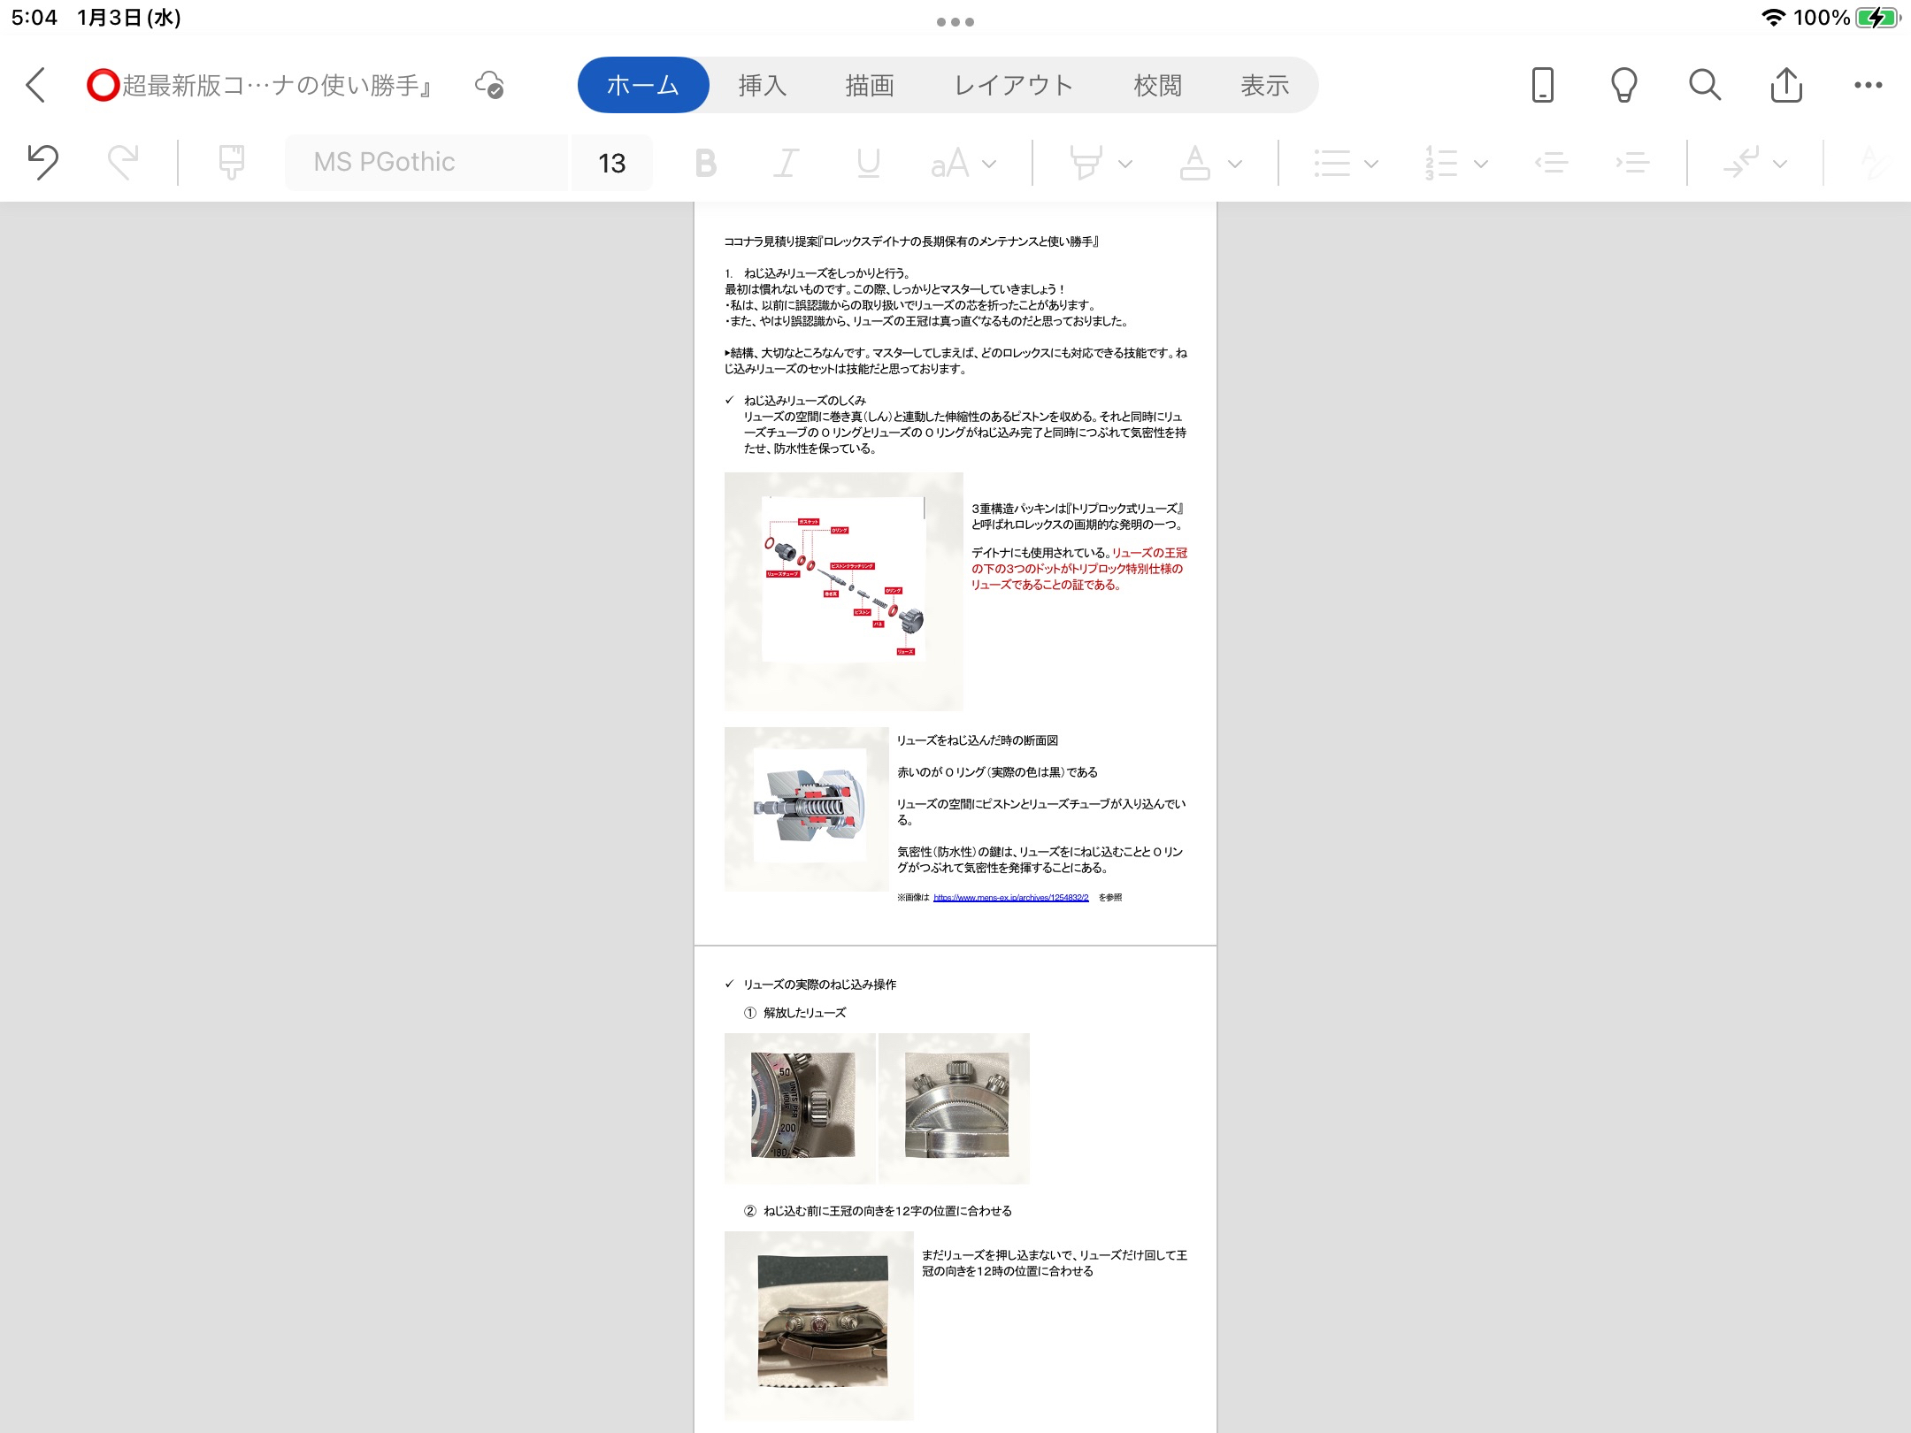The height and width of the screenshot is (1433, 1911).
Task: Increase the paragraph indent
Action: coord(1631,163)
